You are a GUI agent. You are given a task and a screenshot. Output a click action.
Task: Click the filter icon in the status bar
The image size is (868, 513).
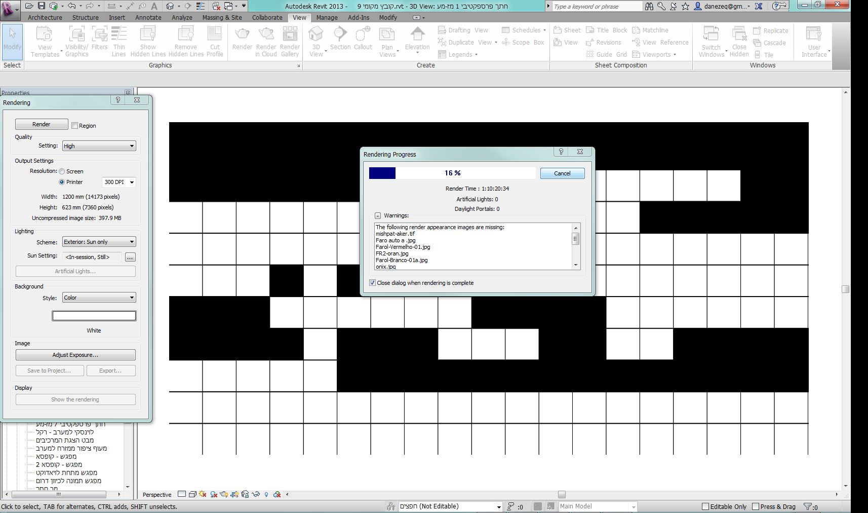click(808, 506)
